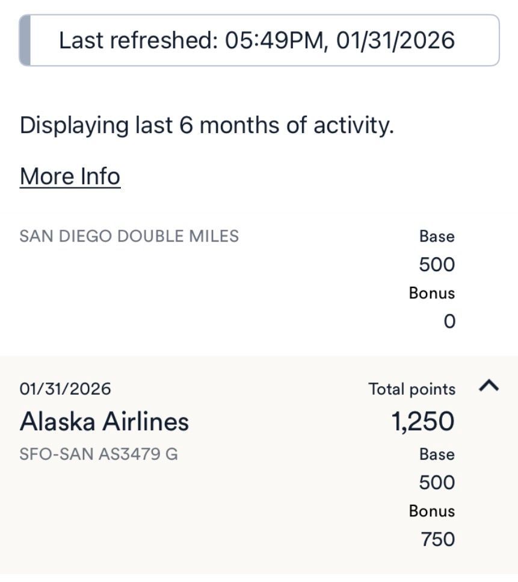The height and width of the screenshot is (582, 518).
Task: Collapse the Alaska Airlines activity chevron
Action: 489,386
